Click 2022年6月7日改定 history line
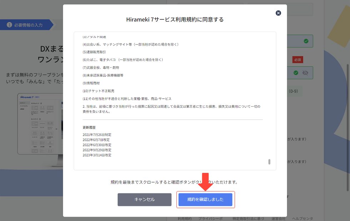This screenshot has width=350, height=221. (96, 140)
